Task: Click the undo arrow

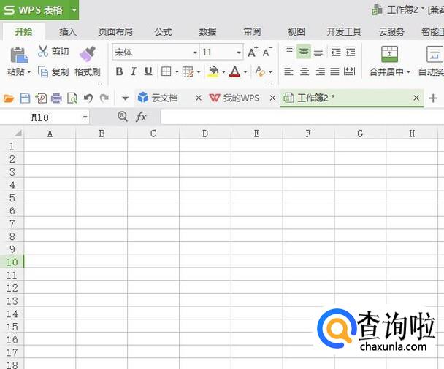Action: [88, 98]
